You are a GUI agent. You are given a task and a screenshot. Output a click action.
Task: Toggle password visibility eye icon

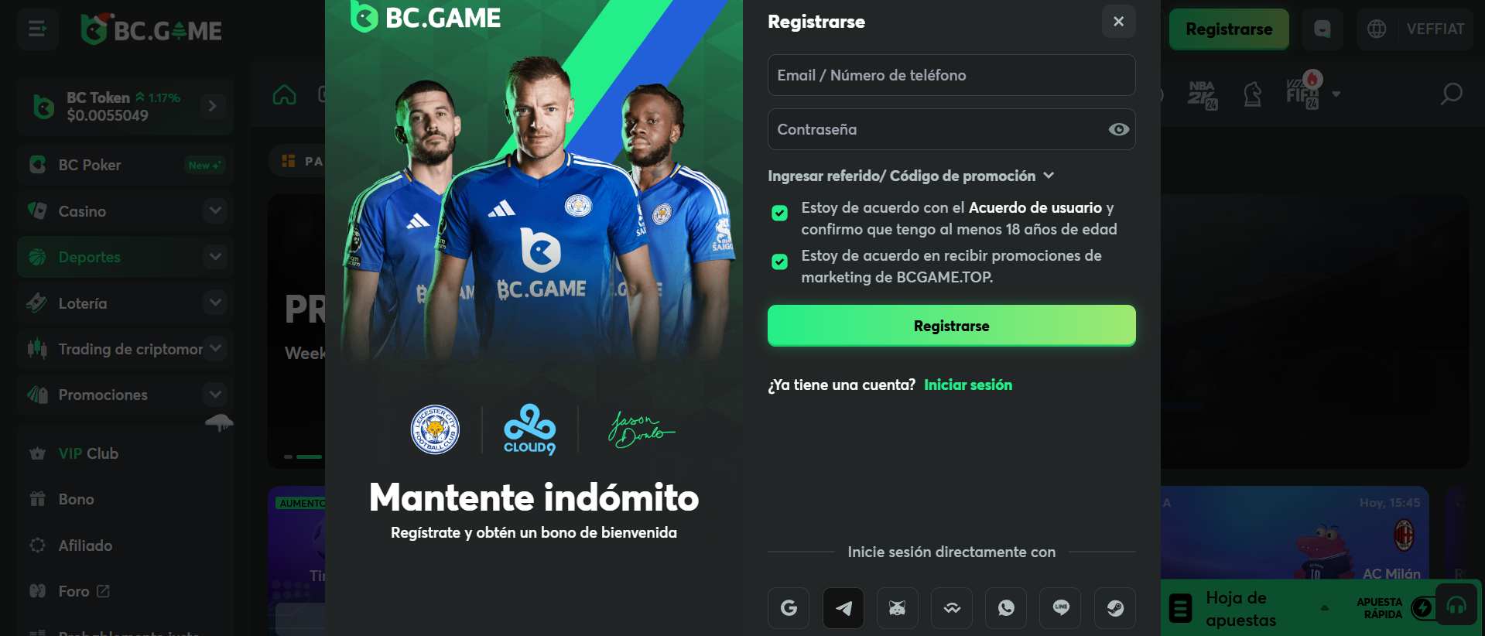(1118, 129)
